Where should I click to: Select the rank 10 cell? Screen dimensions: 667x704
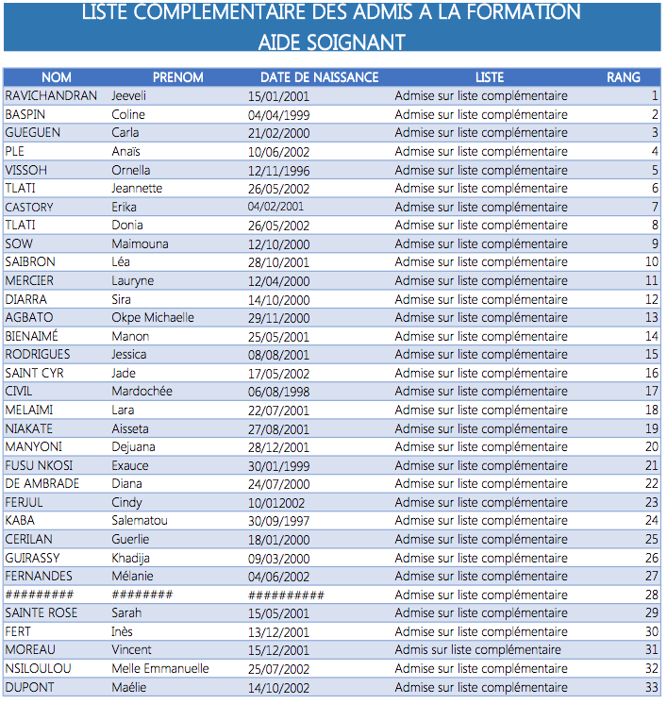(651, 261)
